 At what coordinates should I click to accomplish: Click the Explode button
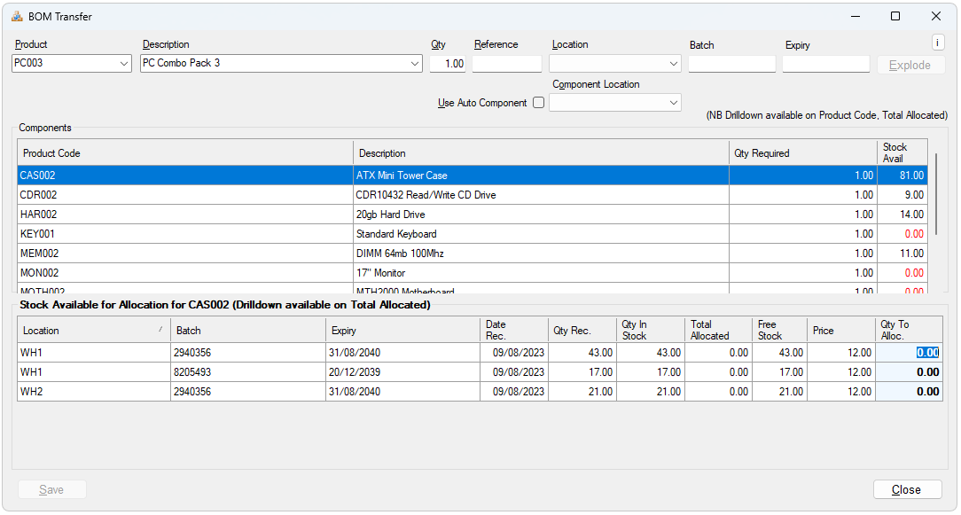[910, 65]
